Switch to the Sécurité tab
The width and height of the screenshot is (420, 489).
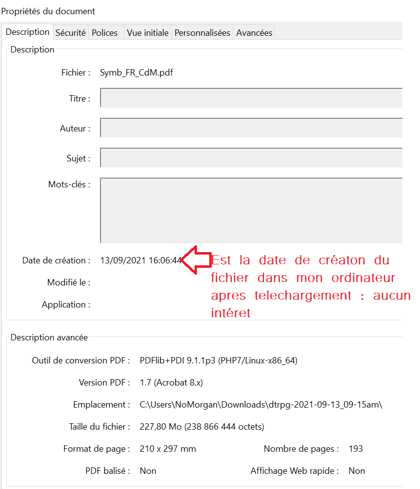click(71, 33)
